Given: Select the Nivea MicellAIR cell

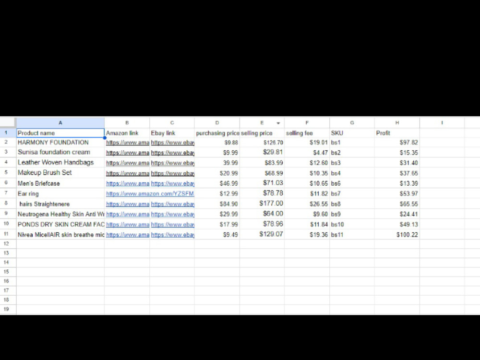Looking at the screenshot, I should (60, 235).
